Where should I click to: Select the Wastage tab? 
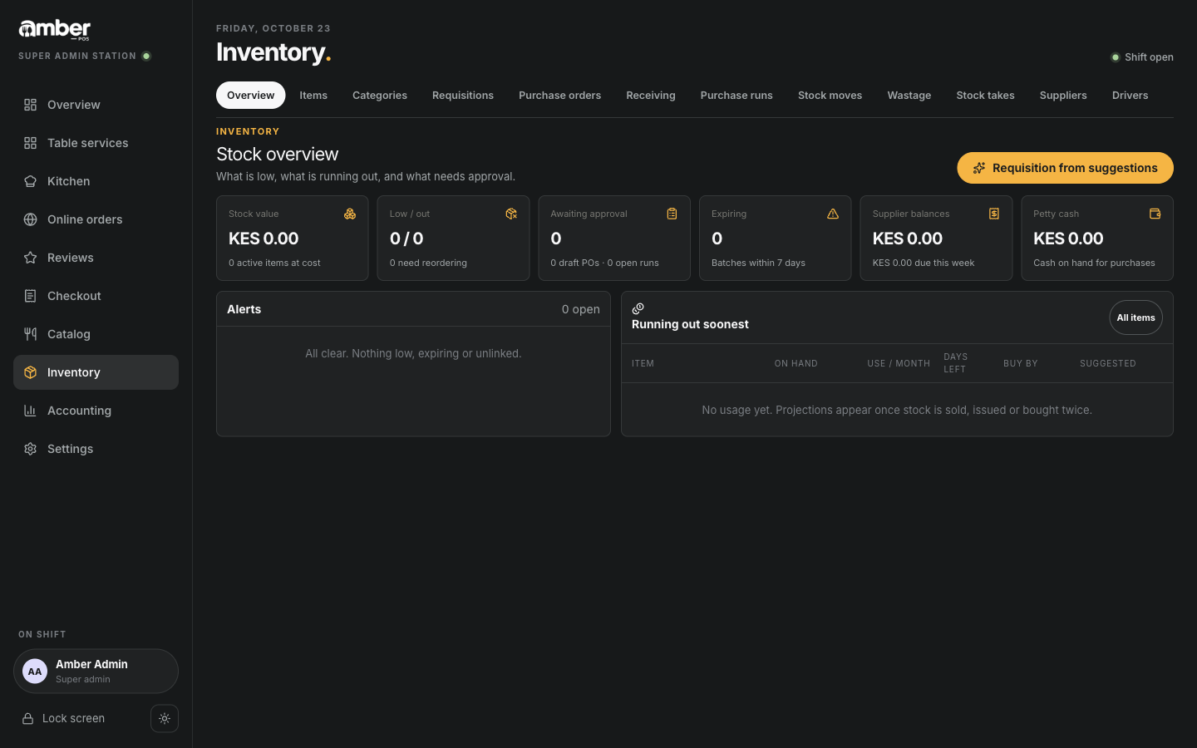pyautogui.click(x=909, y=96)
